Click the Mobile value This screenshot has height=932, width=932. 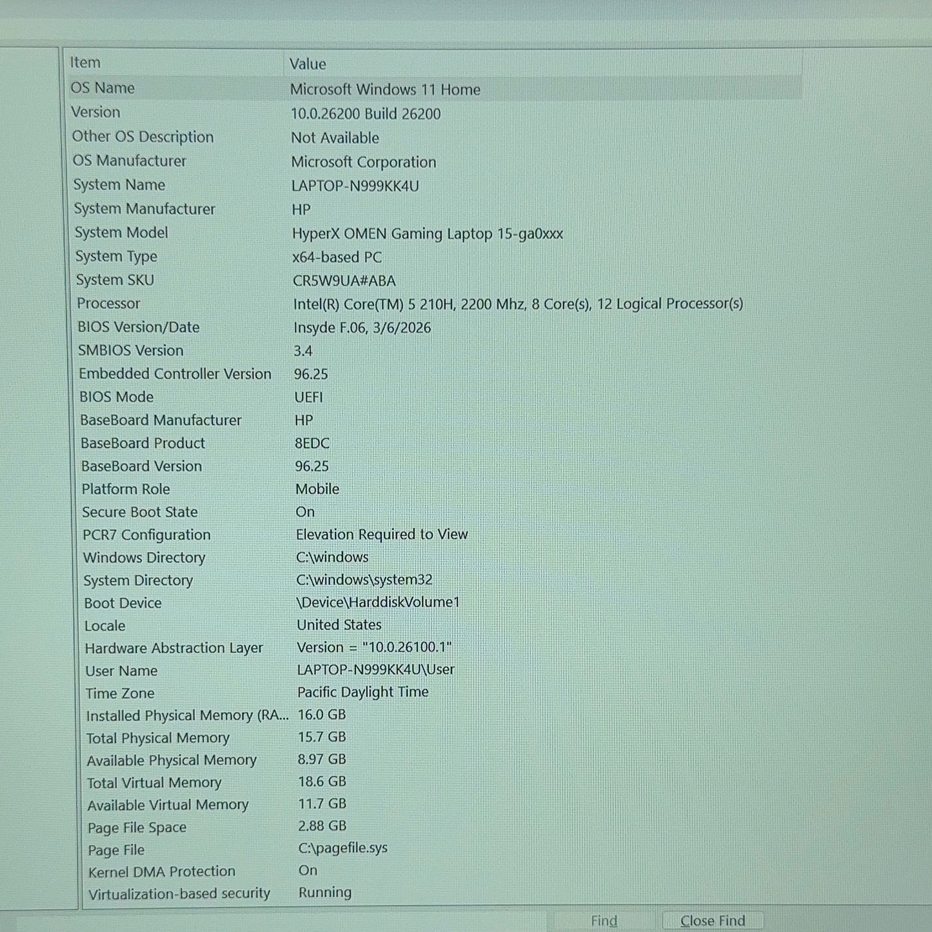tap(317, 489)
